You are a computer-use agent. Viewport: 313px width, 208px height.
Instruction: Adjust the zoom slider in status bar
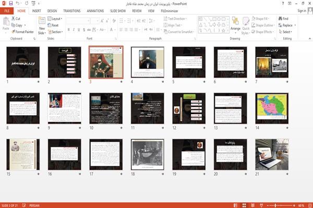(x=275, y=205)
